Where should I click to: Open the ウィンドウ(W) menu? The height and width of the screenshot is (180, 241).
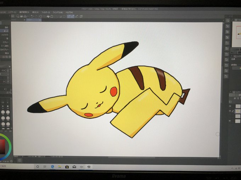tap(58, 12)
